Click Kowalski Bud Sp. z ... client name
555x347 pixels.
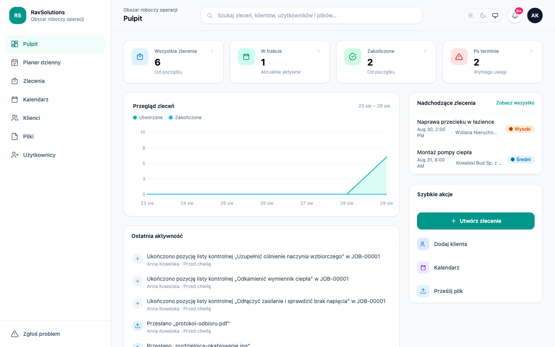point(479,163)
